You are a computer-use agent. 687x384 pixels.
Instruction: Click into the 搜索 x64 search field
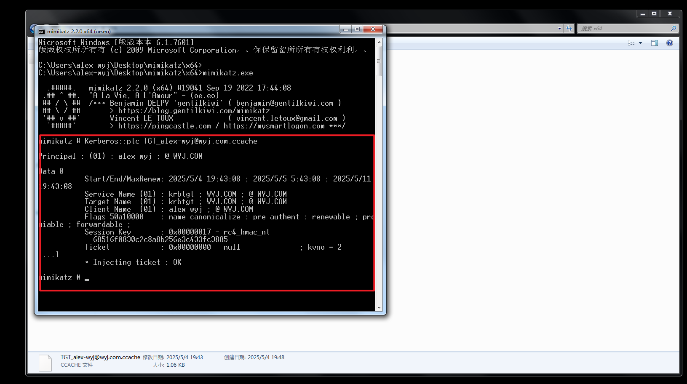click(625, 29)
